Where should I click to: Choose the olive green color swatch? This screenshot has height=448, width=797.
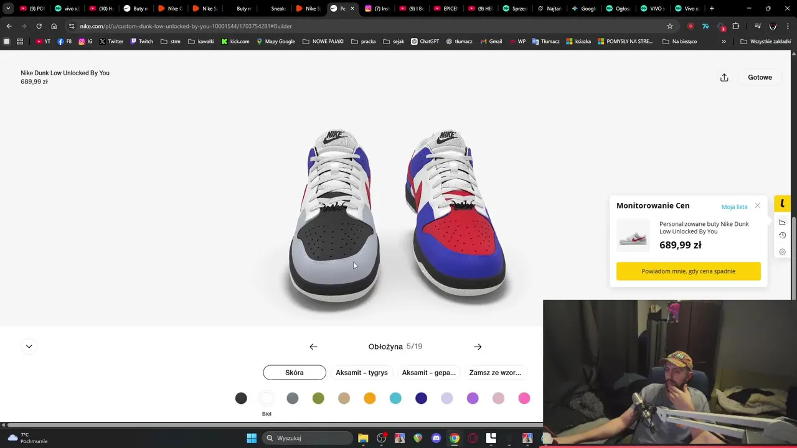click(x=318, y=398)
